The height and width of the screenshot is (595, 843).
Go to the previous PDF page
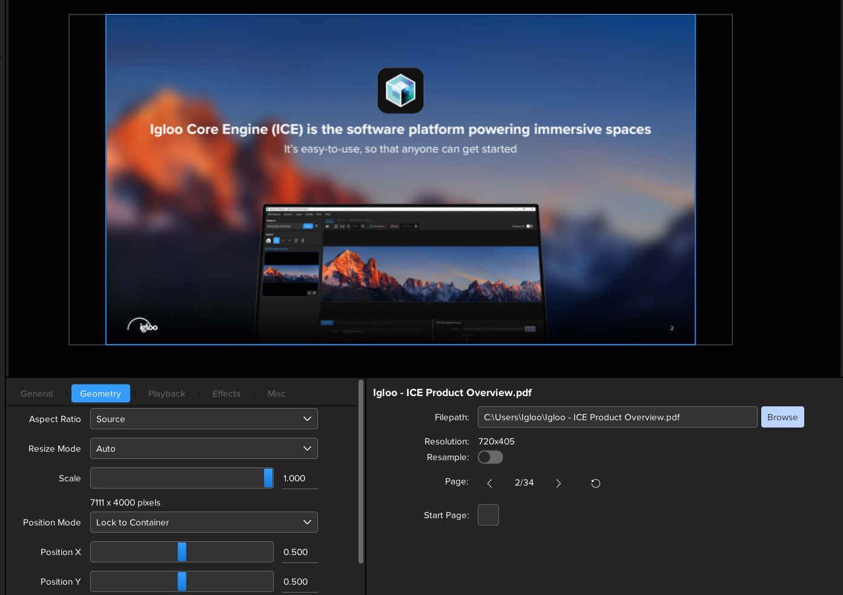489,483
